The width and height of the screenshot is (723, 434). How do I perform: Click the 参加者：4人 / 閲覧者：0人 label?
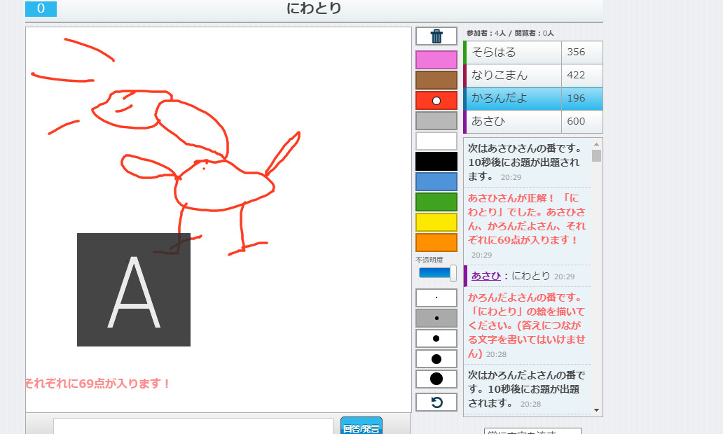point(510,33)
